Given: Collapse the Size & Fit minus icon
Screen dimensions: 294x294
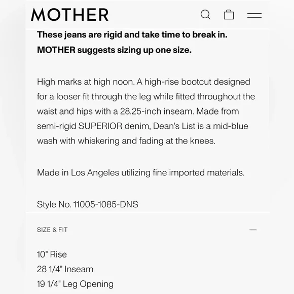Looking at the screenshot, I should pyautogui.click(x=253, y=230).
